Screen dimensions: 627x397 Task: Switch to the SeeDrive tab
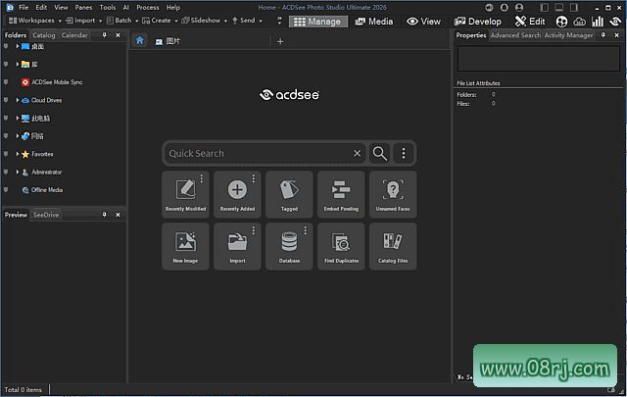pos(46,215)
